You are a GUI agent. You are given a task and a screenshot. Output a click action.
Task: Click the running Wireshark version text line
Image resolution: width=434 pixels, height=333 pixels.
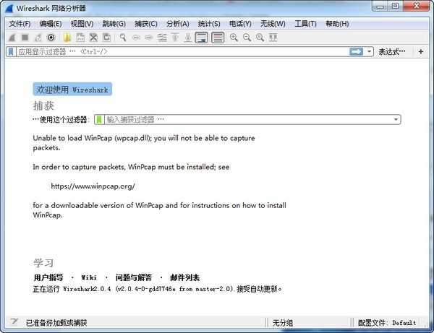(x=157, y=289)
